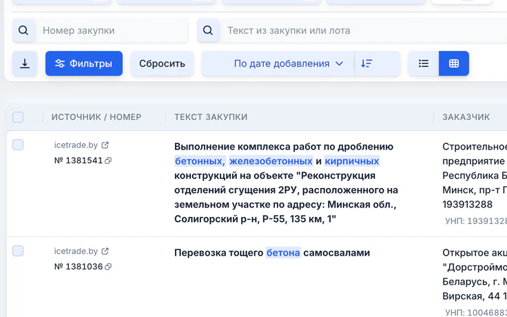This screenshot has height=317, width=507.
Task: Click purchase number № 1381541
Action: [x=79, y=161]
